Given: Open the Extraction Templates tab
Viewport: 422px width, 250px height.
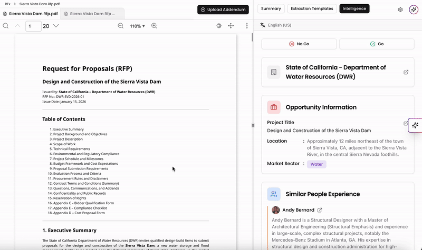Looking at the screenshot, I should (x=312, y=8).
